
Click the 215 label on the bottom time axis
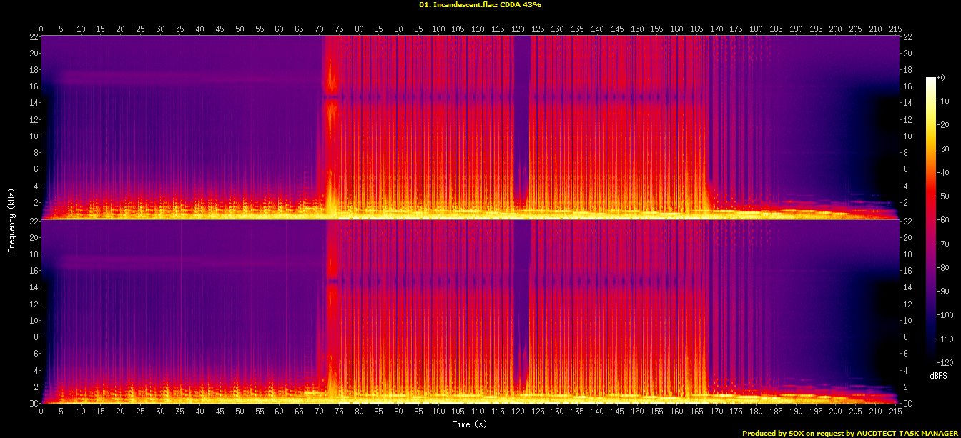pyautogui.click(x=895, y=412)
